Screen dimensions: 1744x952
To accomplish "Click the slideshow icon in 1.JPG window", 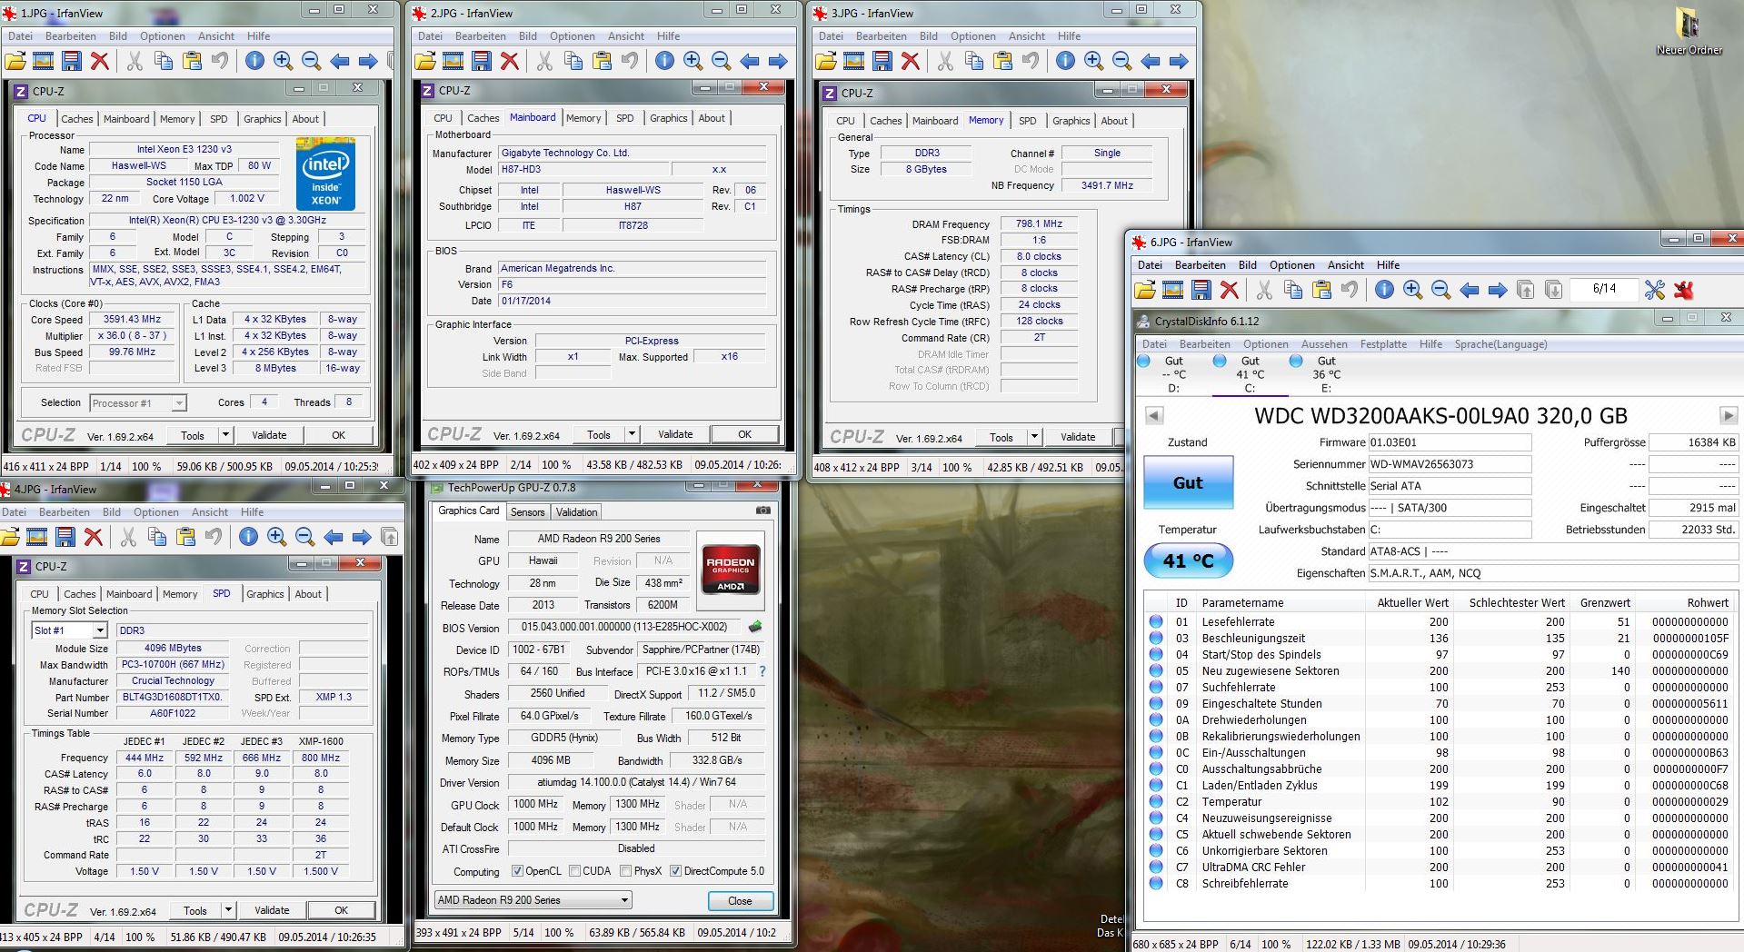I will pyautogui.click(x=44, y=61).
